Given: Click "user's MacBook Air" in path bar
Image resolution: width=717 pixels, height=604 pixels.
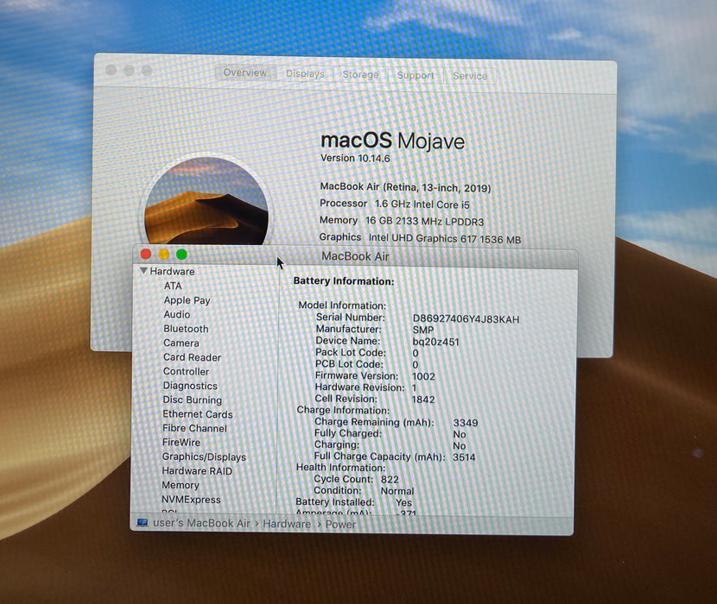Looking at the screenshot, I should click(x=201, y=523).
